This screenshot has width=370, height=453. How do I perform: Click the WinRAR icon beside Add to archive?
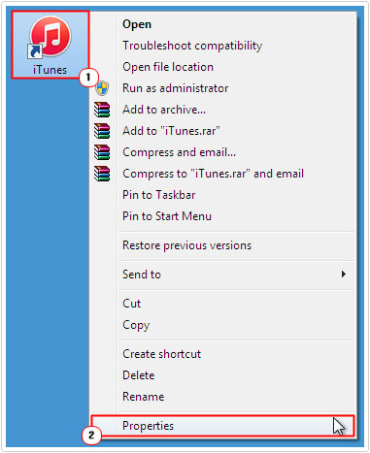pos(102,110)
